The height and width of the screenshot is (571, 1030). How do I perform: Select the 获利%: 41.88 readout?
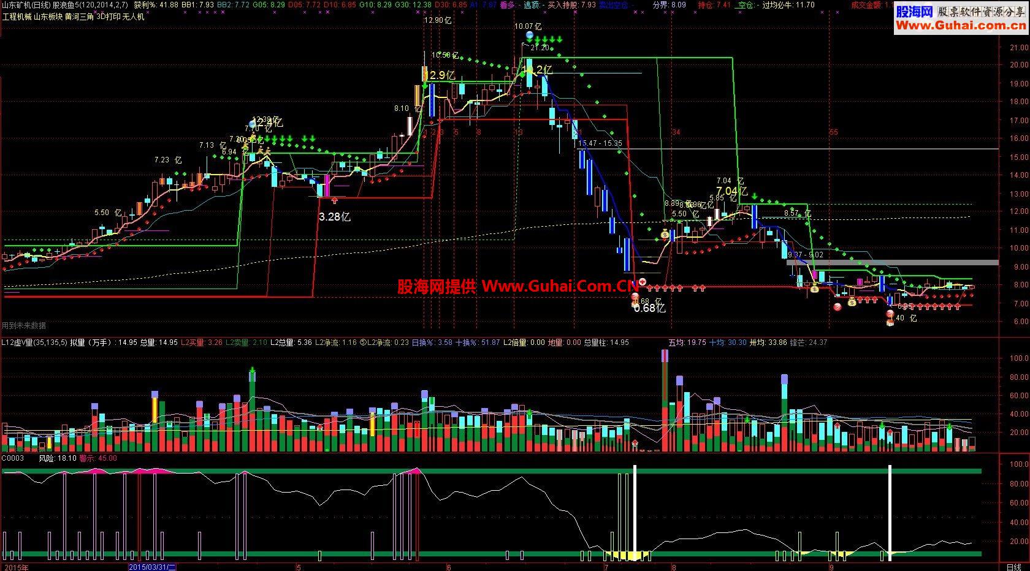(x=156, y=5)
